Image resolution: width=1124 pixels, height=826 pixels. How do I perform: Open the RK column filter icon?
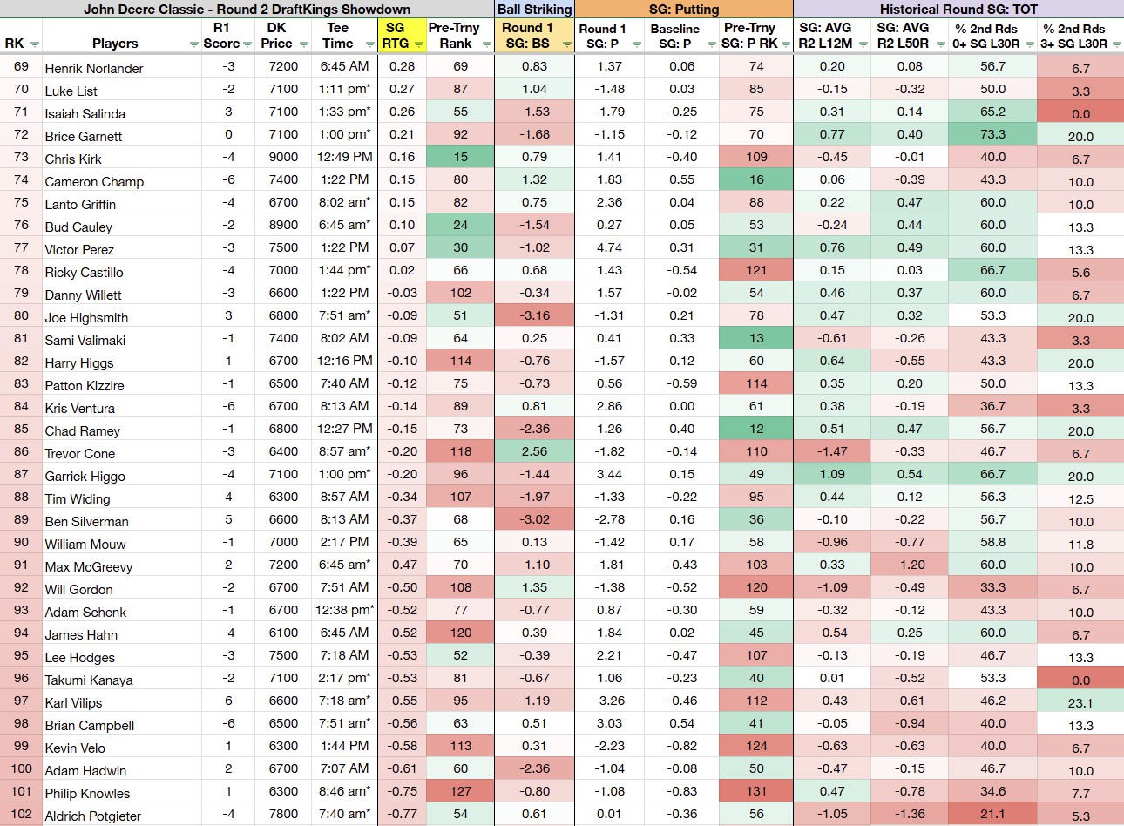35,44
